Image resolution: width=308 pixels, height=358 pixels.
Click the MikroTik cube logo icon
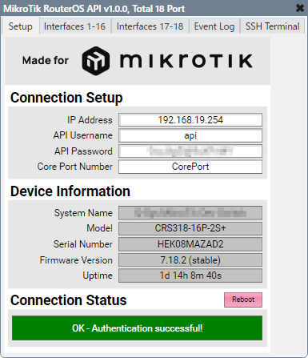(96, 61)
